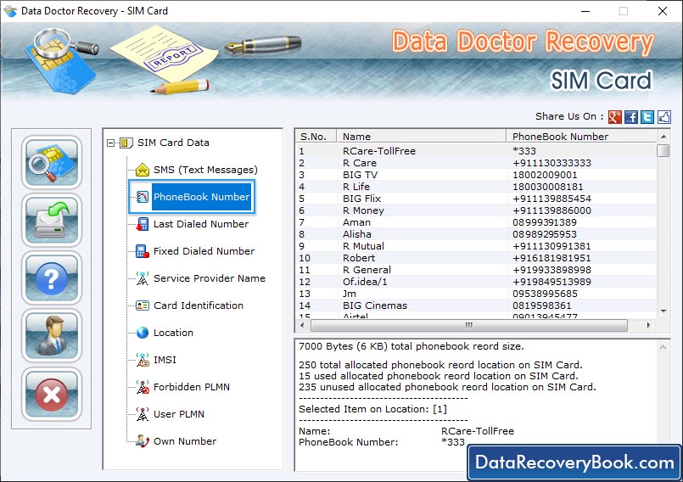Image resolution: width=683 pixels, height=482 pixels.
Task: Collapse the SIM Card Data tree node
Action: (110, 143)
